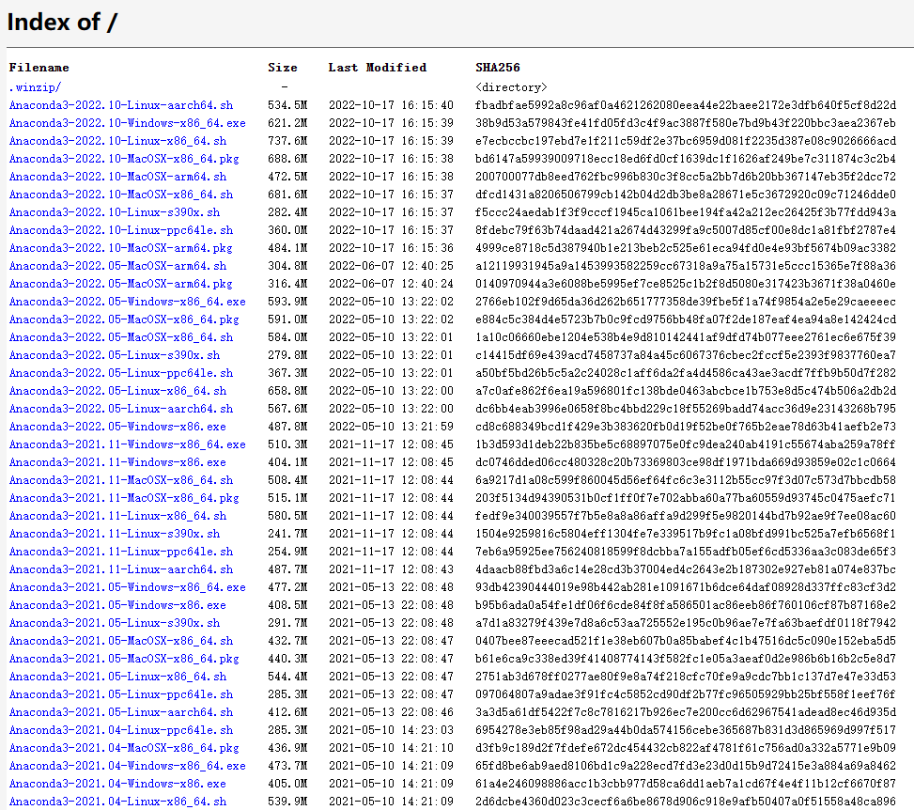Click Anaconda3-2022.10-Linux-ppc64le.sh link
The width and height of the screenshot is (914, 810).
coord(120,230)
